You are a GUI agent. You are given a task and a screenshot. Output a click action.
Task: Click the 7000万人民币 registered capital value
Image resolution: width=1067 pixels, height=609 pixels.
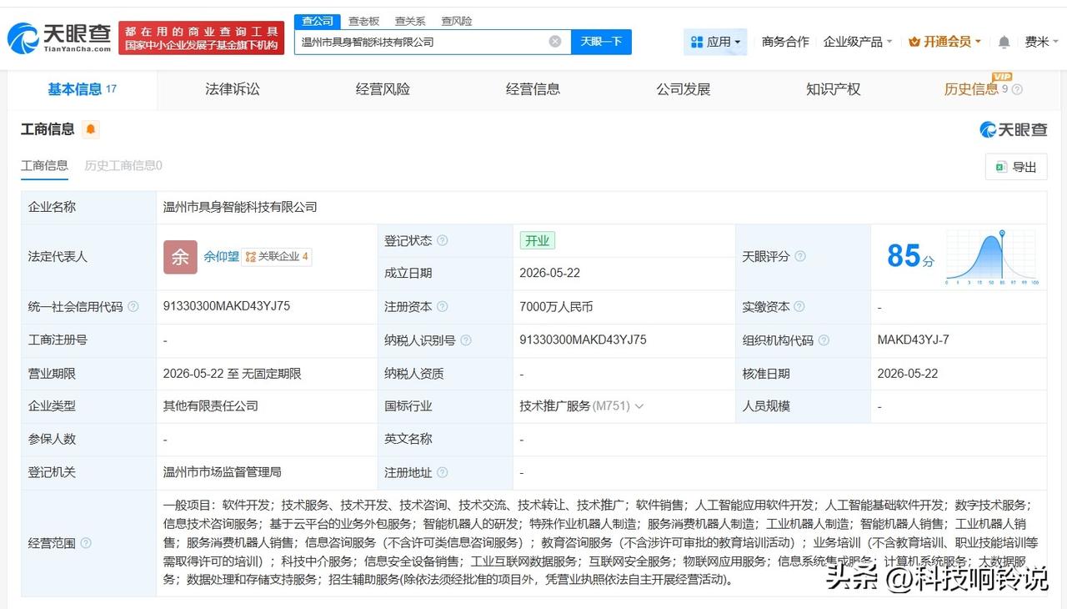point(556,307)
